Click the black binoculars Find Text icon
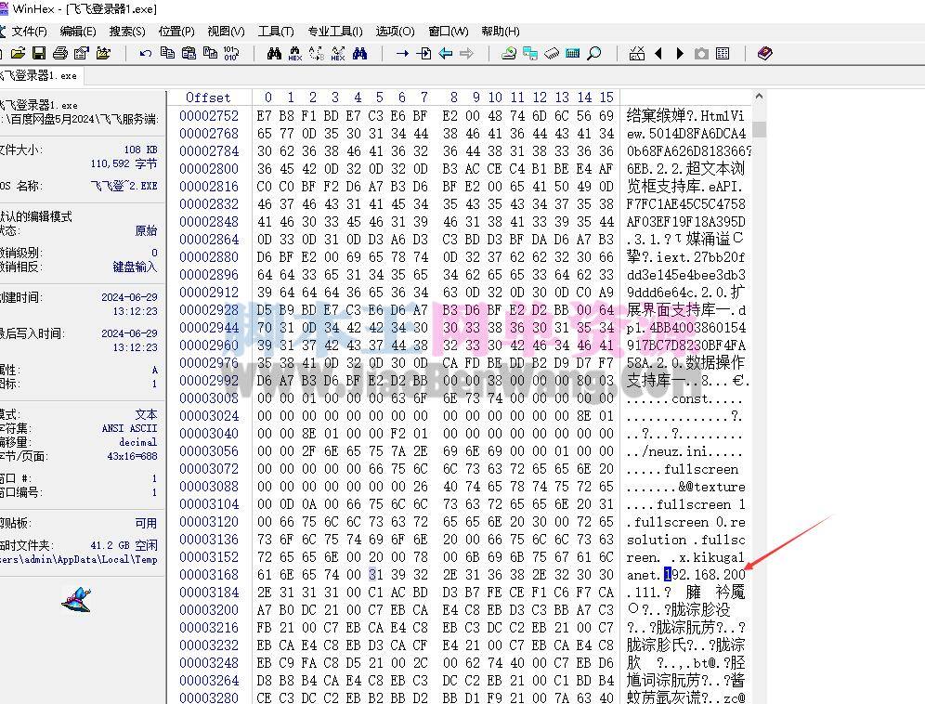The height and width of the screenshot is (704, 925). [274, 54]
